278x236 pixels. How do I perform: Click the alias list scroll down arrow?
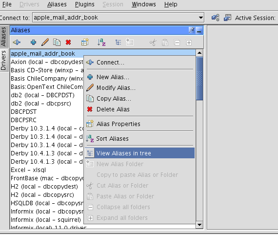199,225
